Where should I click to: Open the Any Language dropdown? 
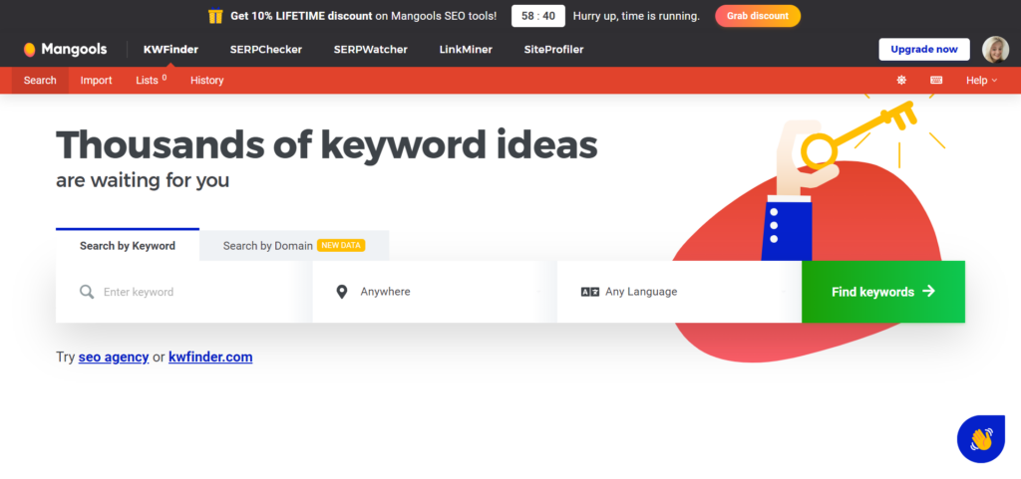pyautogui.click(x=679, y=292)
